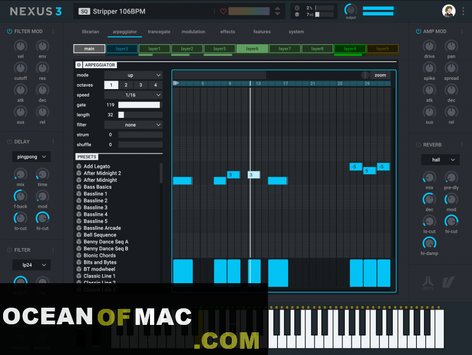The height and width of the screenshot is (355, 472).
Task: Click the Delay hi-cut knob
Action: tap(42, 218)
